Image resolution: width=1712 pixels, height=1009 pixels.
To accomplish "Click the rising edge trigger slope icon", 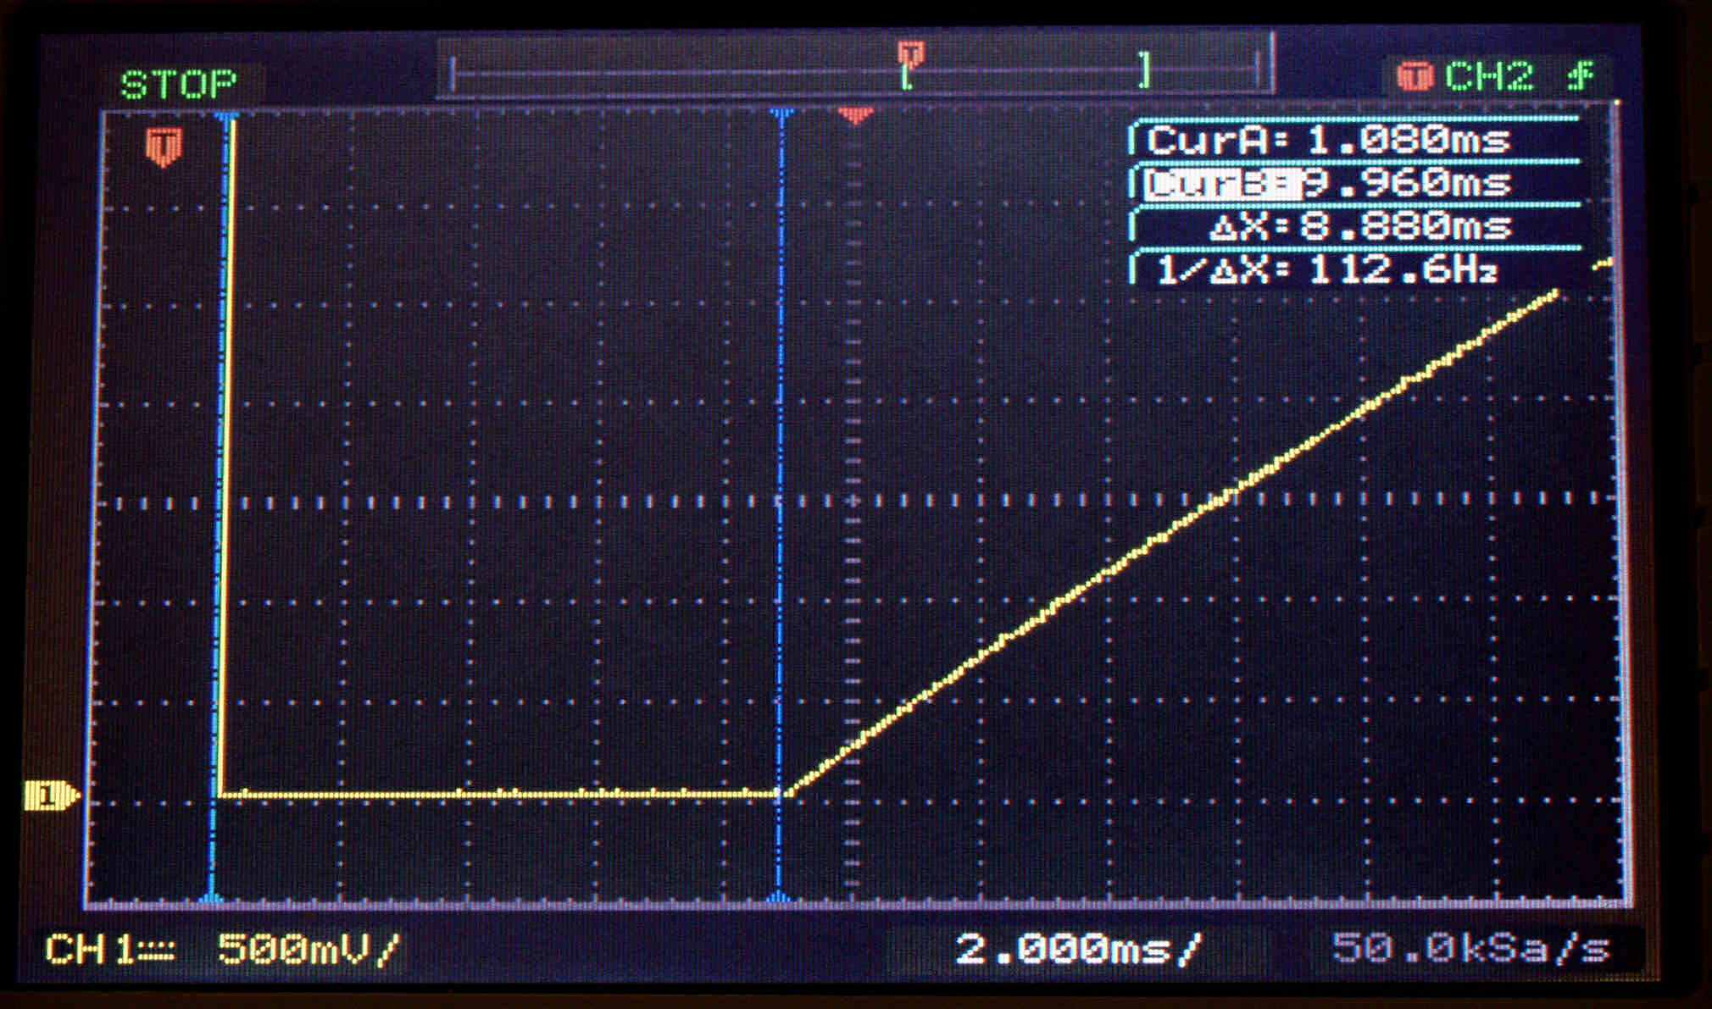I will click(1580, 76).
